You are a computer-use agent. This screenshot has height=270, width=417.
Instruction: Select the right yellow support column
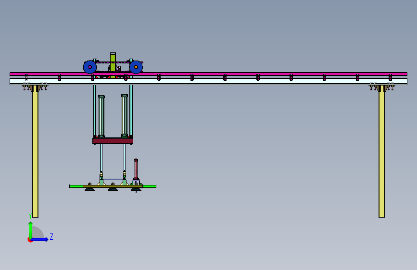point(382,151)
